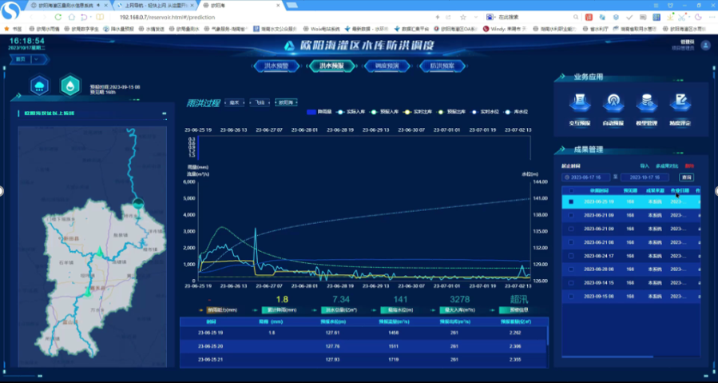Select the 飞仙 station button
This screenshot has width=718, height=383.
(x=260, y=102)
